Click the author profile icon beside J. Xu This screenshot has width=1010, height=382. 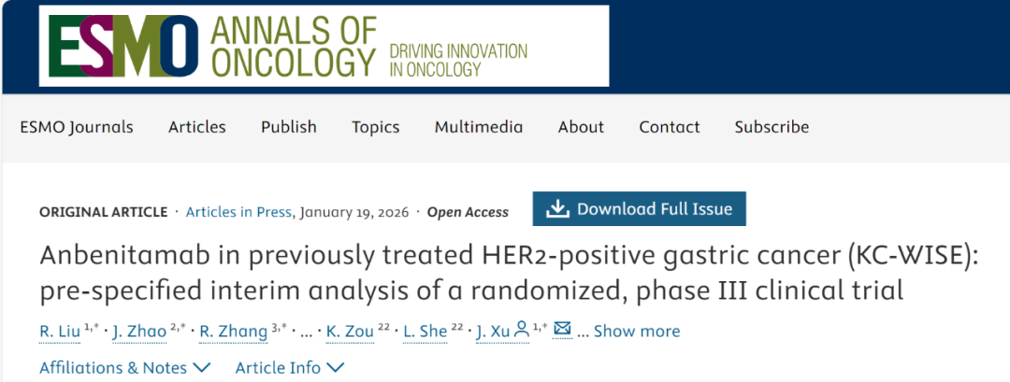click(521, 330)
